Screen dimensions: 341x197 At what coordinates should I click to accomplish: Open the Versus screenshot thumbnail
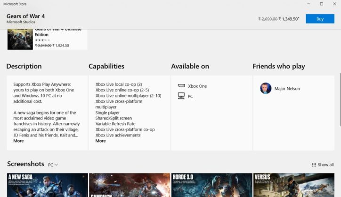click(294, 185)
